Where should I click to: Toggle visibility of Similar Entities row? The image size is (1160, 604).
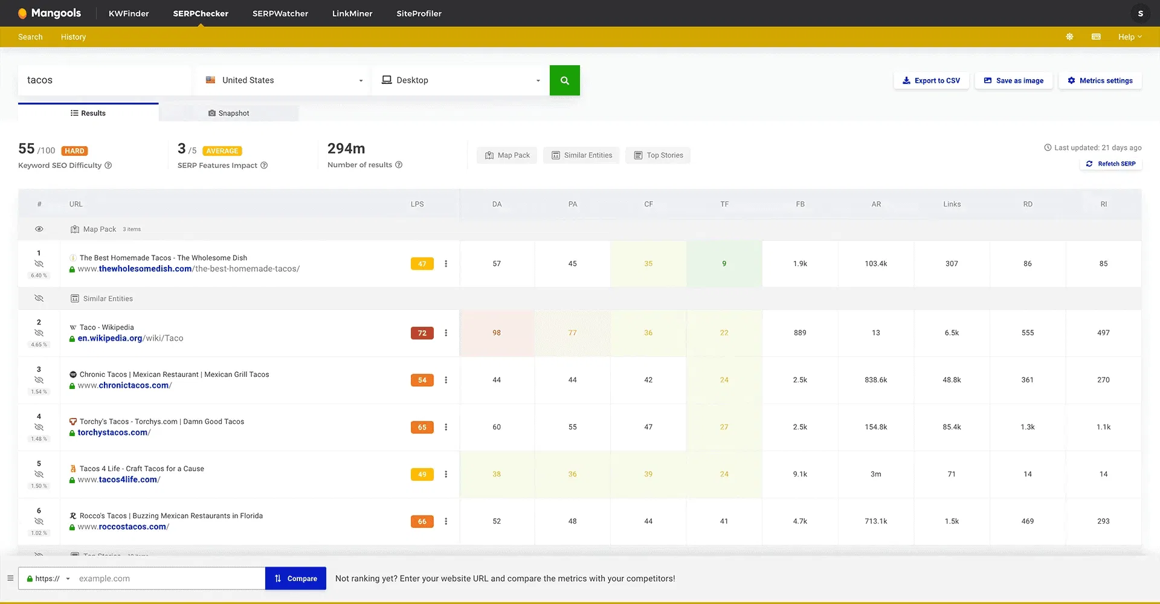39,298
